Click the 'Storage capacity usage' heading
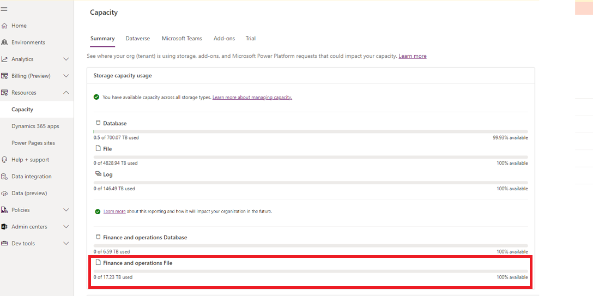This screenshot has width=593, height=296. click(123, 76)
